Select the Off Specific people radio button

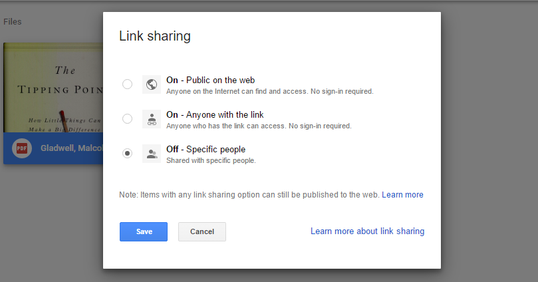pos(127,154)
